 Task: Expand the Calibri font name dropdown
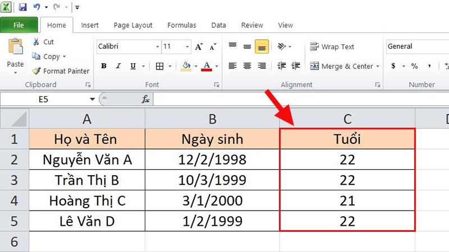(x=157, y=46)
